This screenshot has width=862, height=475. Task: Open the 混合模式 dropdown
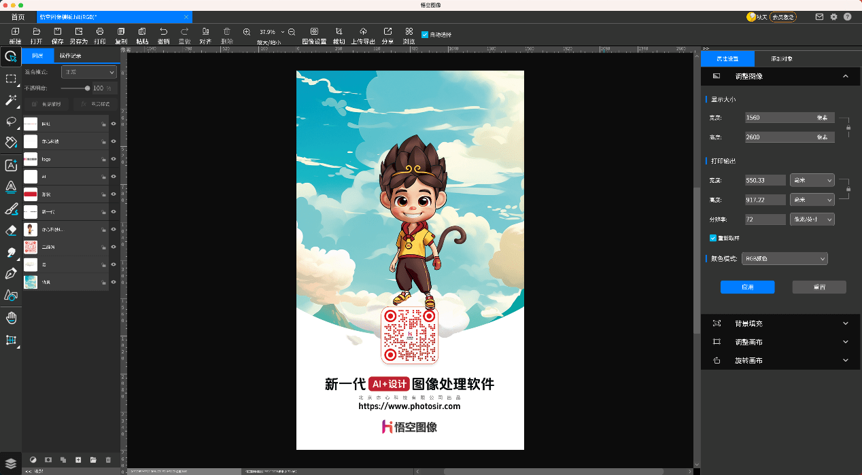click(x=88, y=72)
